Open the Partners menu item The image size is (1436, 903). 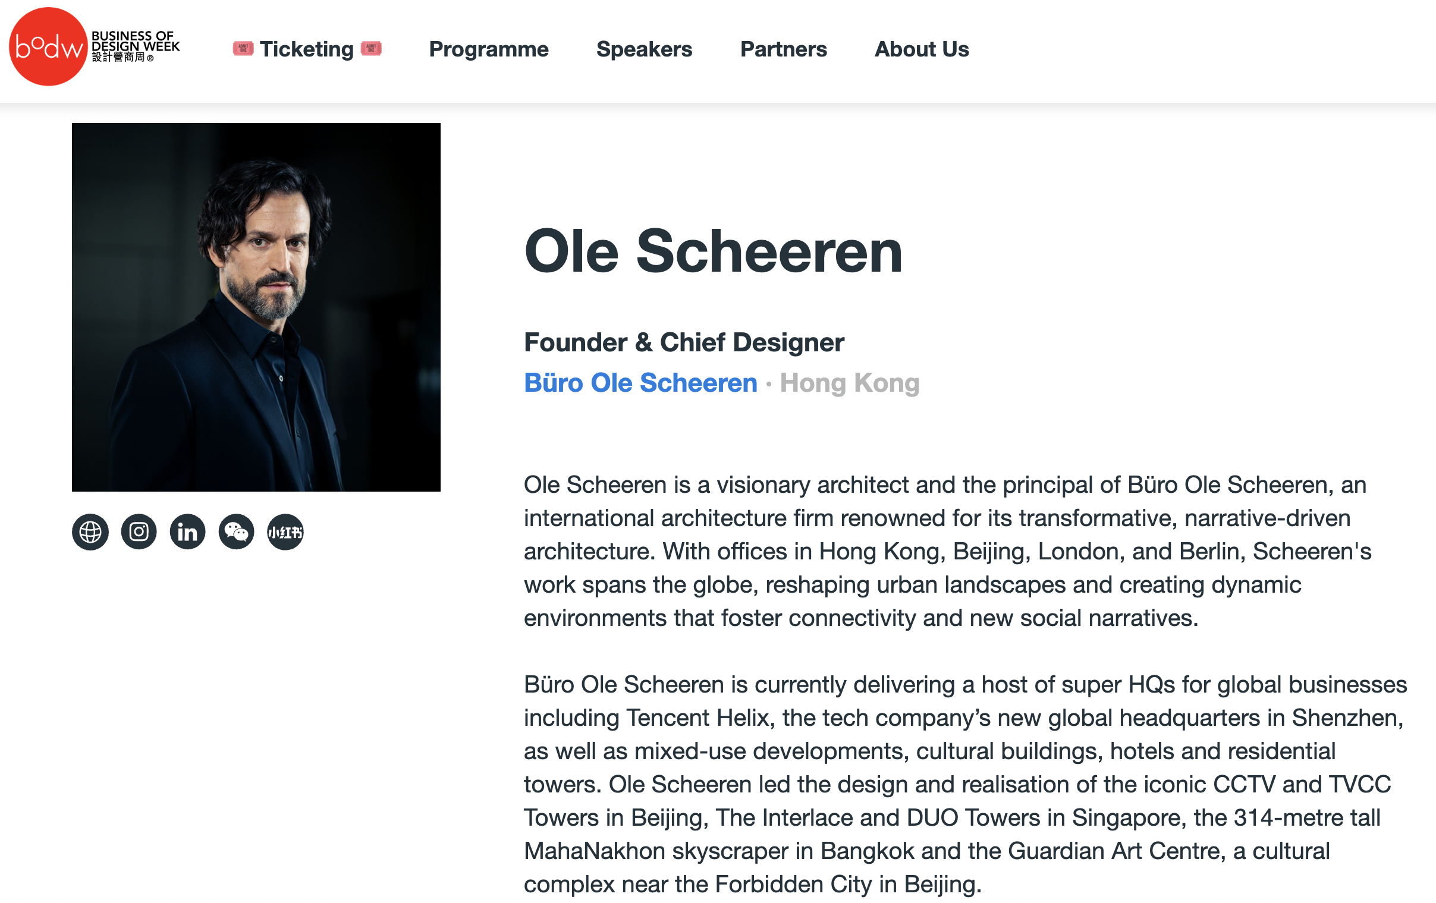(783, 49)
